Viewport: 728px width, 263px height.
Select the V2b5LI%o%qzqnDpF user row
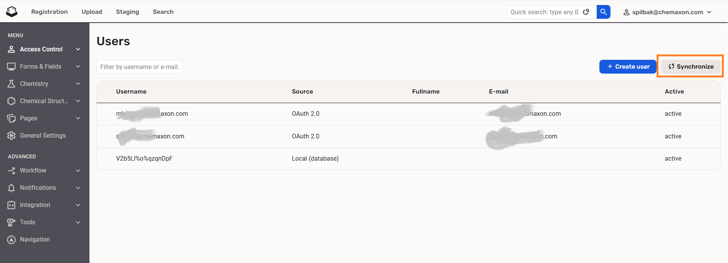coord(144,158)
